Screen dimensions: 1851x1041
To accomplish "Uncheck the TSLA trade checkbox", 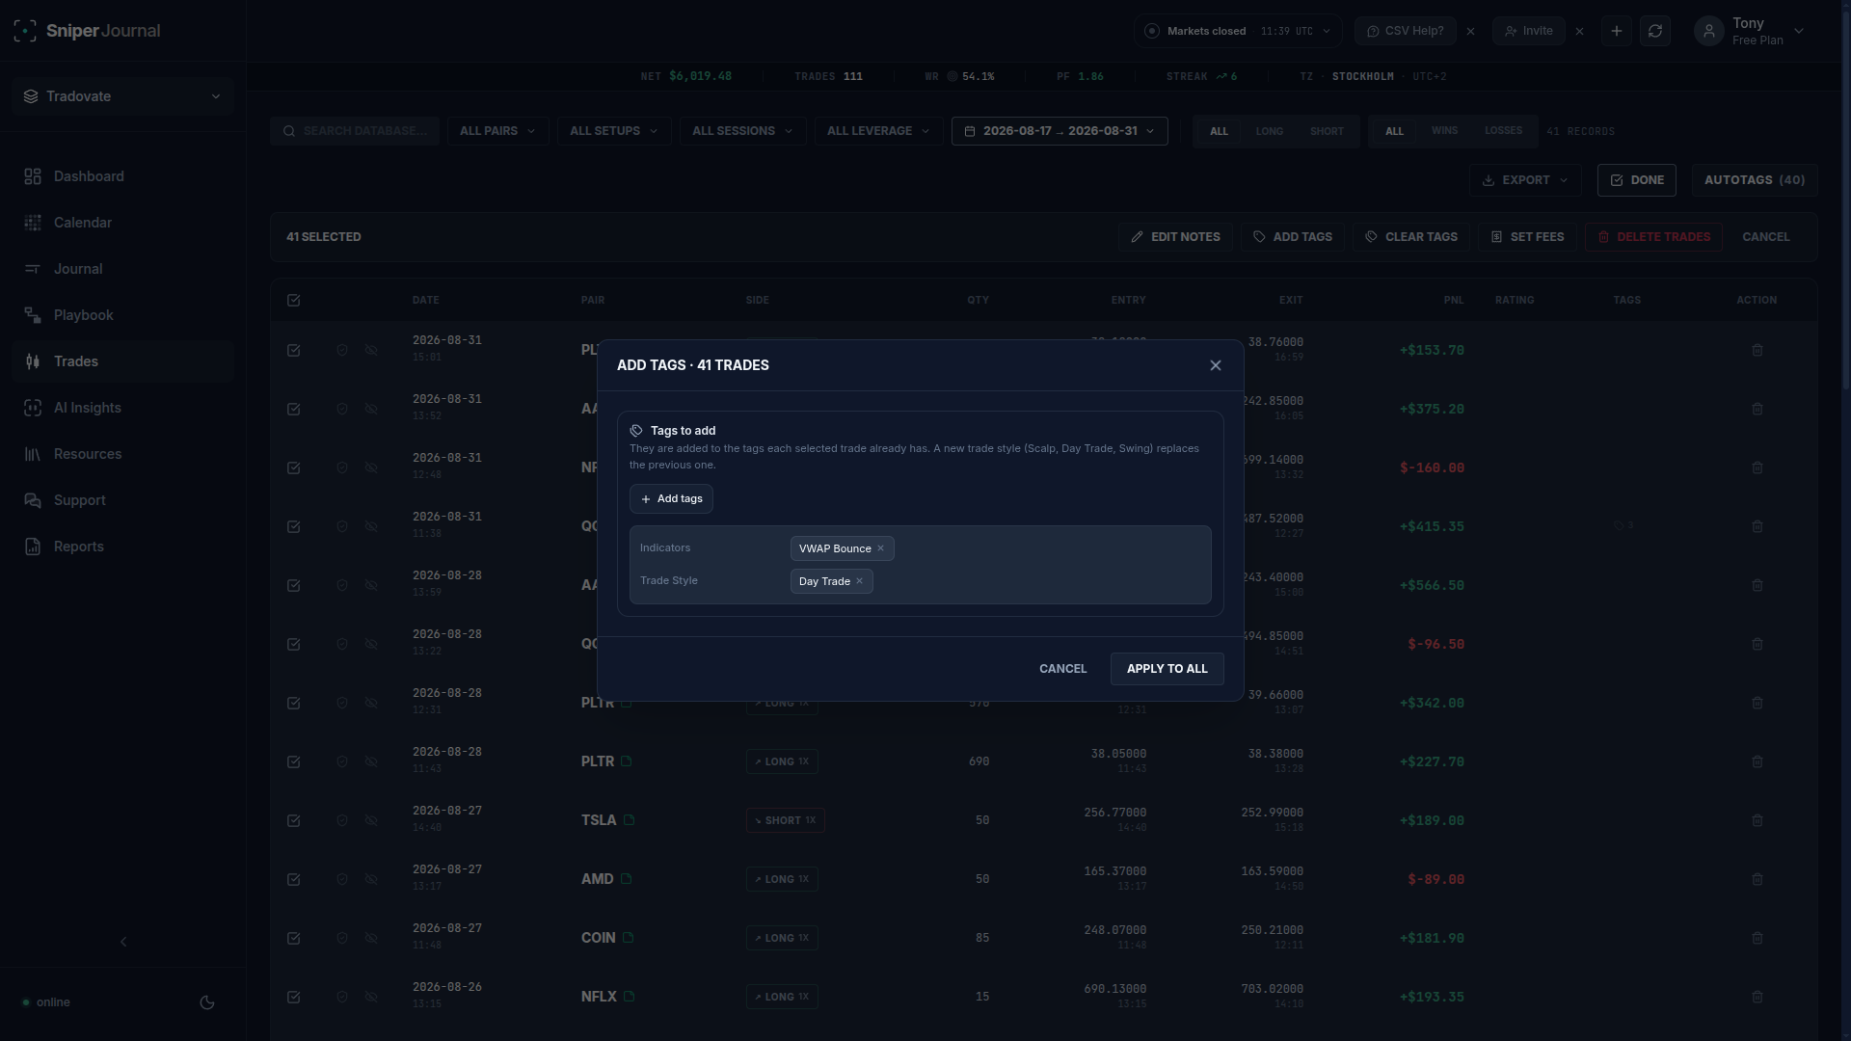I will coord(294,820).
